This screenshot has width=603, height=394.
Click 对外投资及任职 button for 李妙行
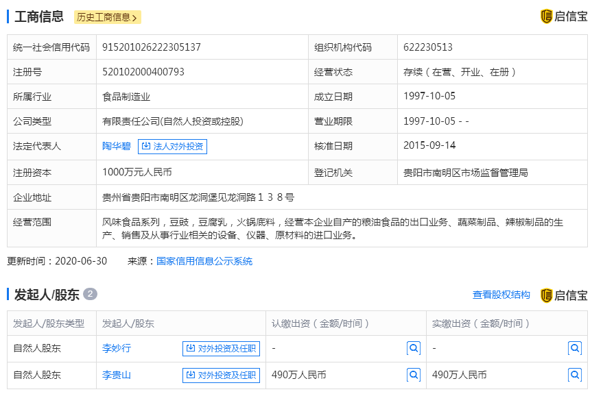(221, 348)
